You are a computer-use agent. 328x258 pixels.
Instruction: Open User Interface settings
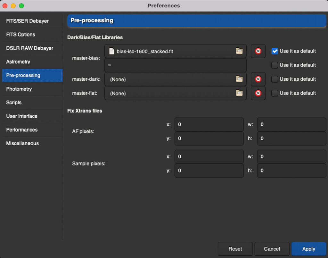click(x=21, y=116)
